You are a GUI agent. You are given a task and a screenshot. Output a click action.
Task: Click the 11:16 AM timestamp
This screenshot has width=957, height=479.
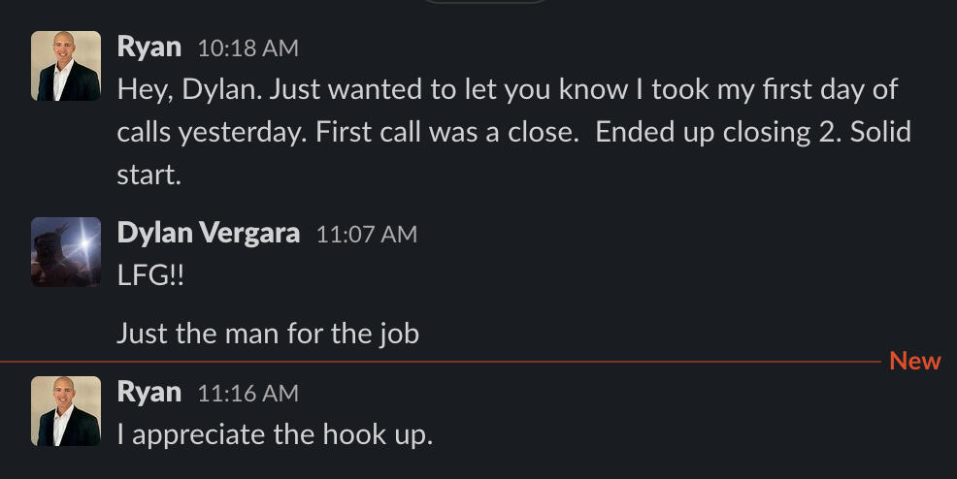click(247, 393)
